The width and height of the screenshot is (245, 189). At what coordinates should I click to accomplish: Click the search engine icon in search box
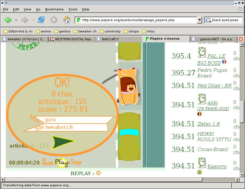coord(208,20)
